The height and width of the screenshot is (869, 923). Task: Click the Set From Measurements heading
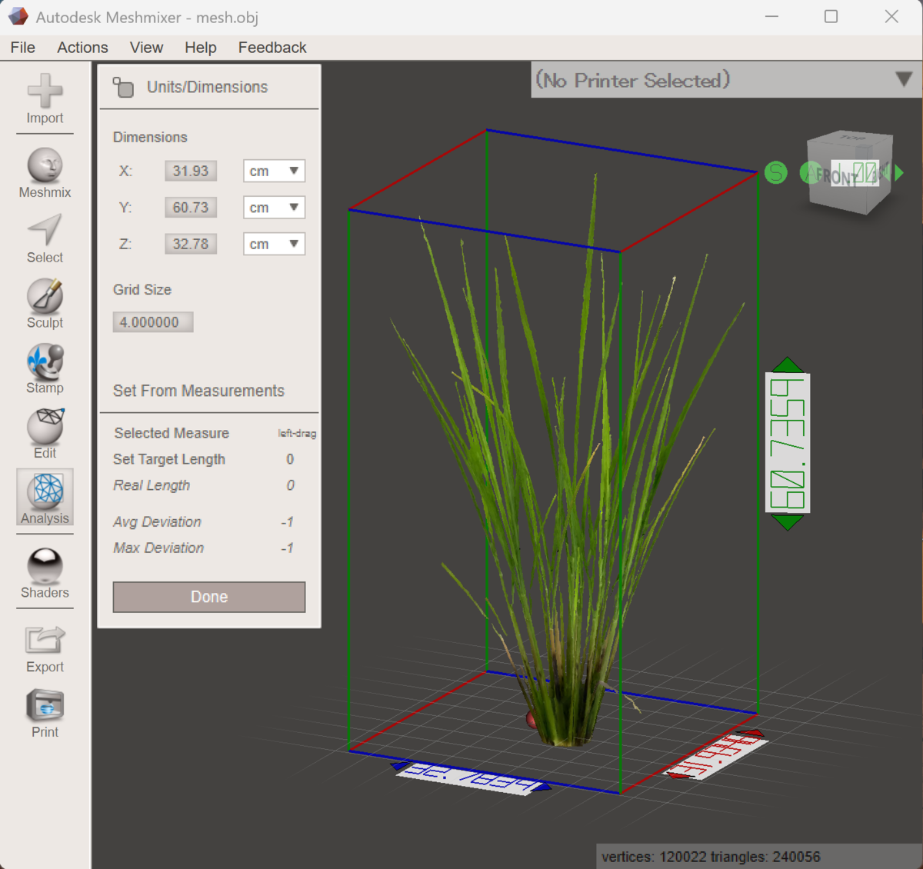pyautogui.click(x=198, y=391)
